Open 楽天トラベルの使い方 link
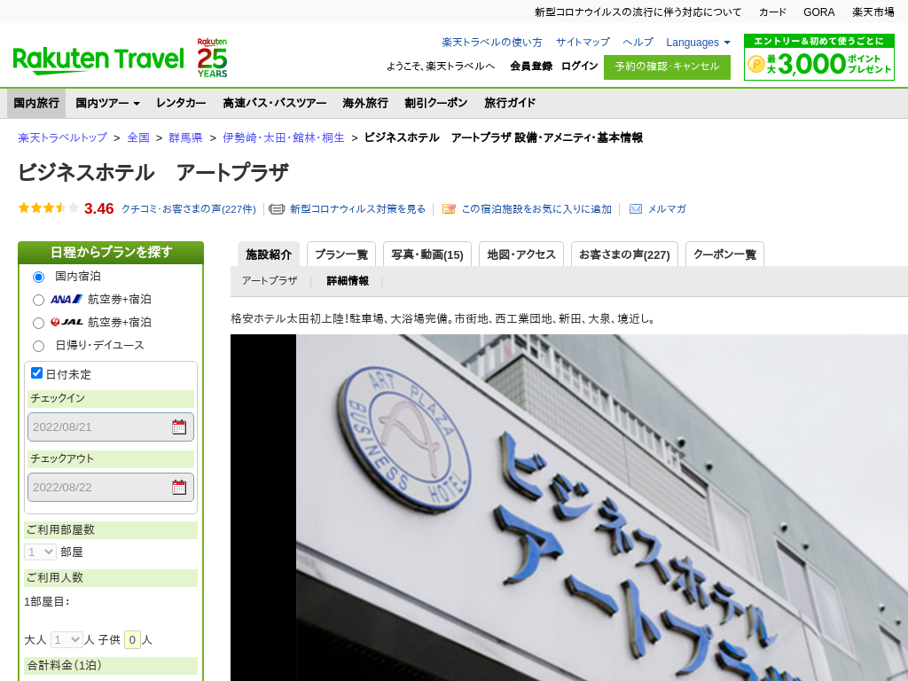908x681 pixels. (x=491, y=43)
